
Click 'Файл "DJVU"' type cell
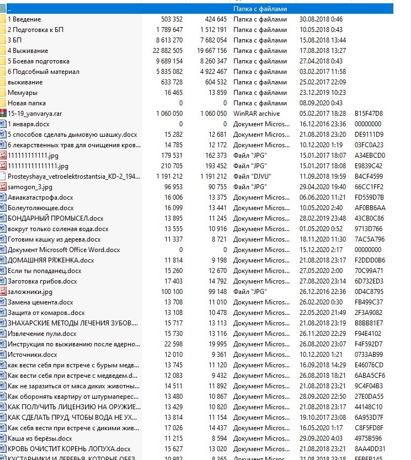252,176
